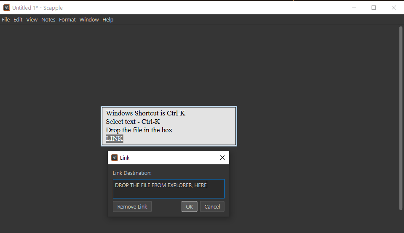Click the Link dialog title icon
Viewport: 404px width, 233px height.
(x=115, y=158)
